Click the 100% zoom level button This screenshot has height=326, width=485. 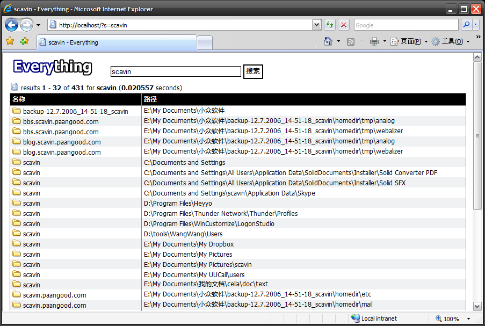click(x=447, y=318)
